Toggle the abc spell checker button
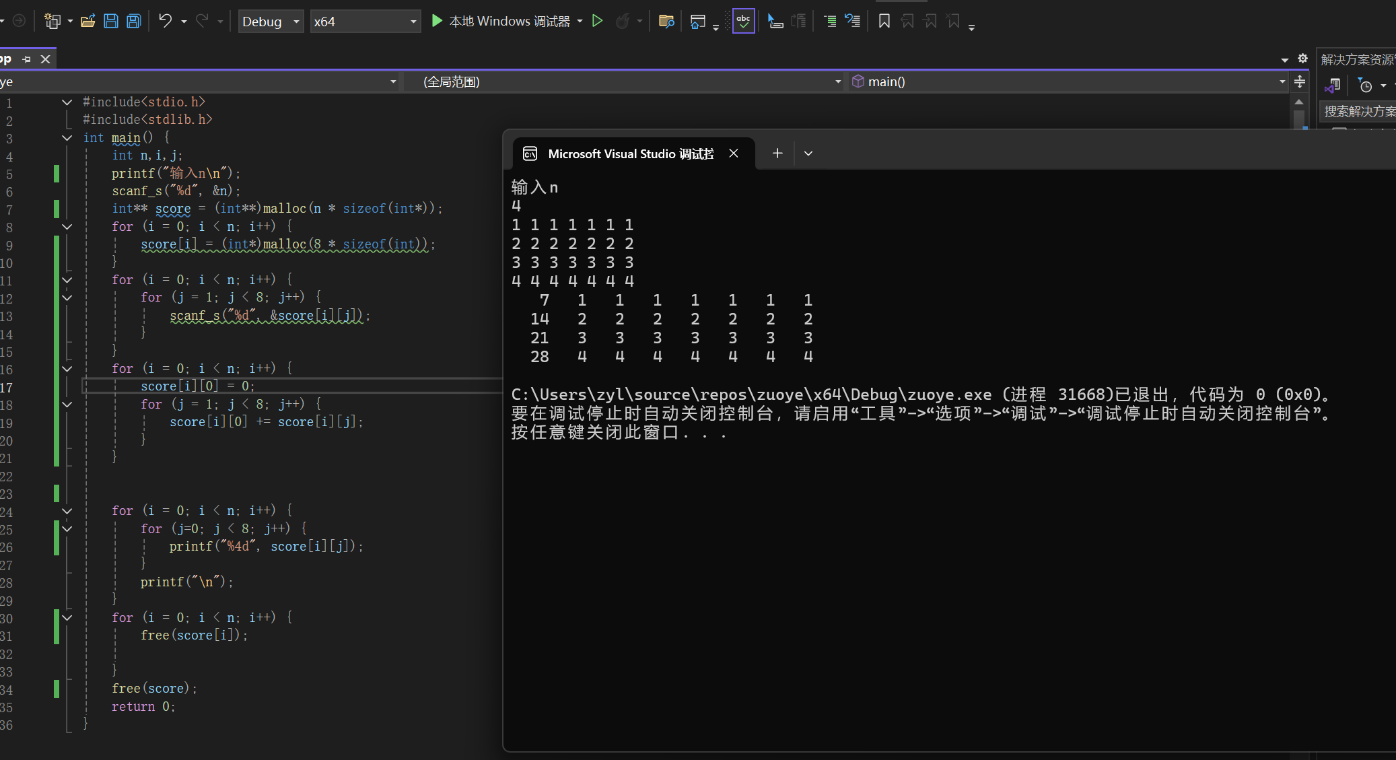The image size is (1396, 760). [x=743, y=21]
